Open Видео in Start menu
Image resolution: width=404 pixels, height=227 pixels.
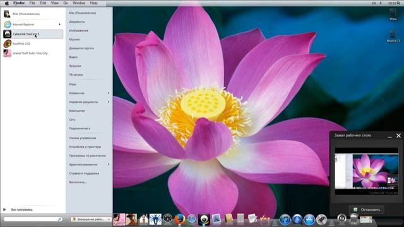tap(73, 57)
